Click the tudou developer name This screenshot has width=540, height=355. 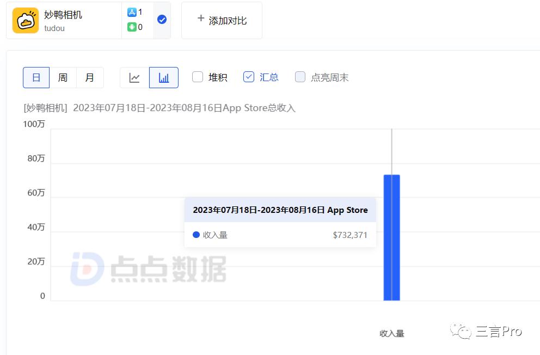coord(54,28)
